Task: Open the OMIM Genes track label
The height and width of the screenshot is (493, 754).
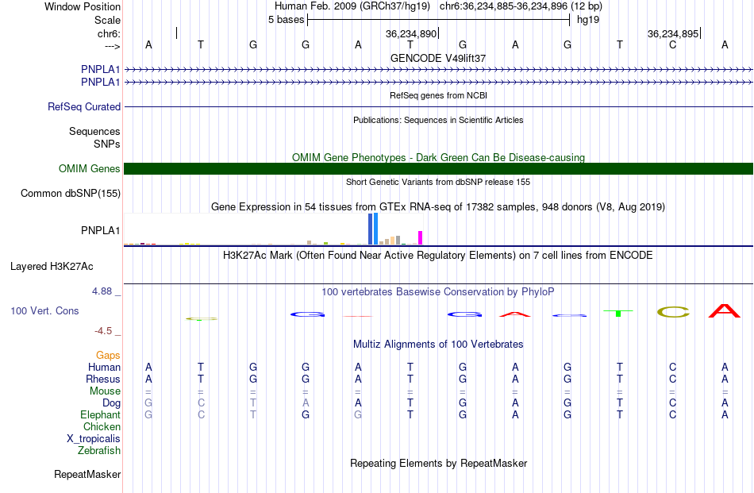Action: pos(90,169)
